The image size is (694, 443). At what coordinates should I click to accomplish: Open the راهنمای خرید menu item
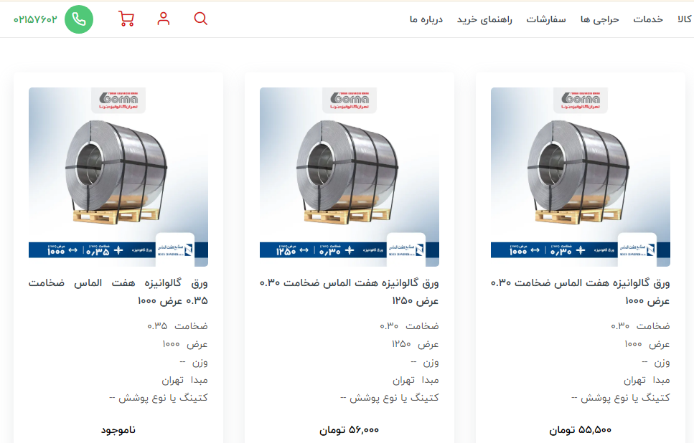tap(484, 19)
